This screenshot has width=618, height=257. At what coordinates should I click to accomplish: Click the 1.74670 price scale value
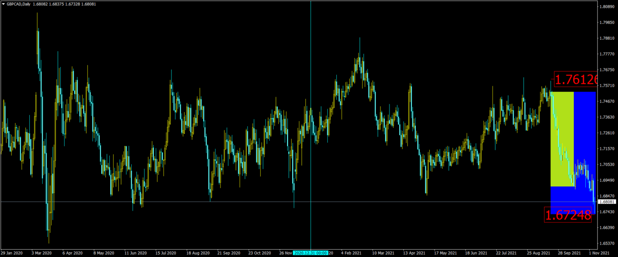point(607,101)
